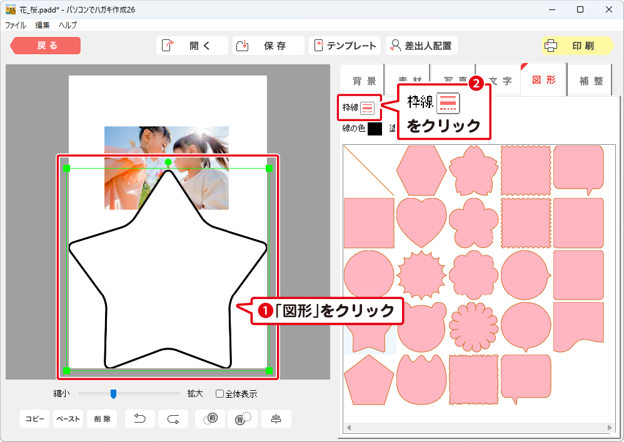Click the 枠線 line style icon
Screen dimensions: 624x442
click(366, 108)
